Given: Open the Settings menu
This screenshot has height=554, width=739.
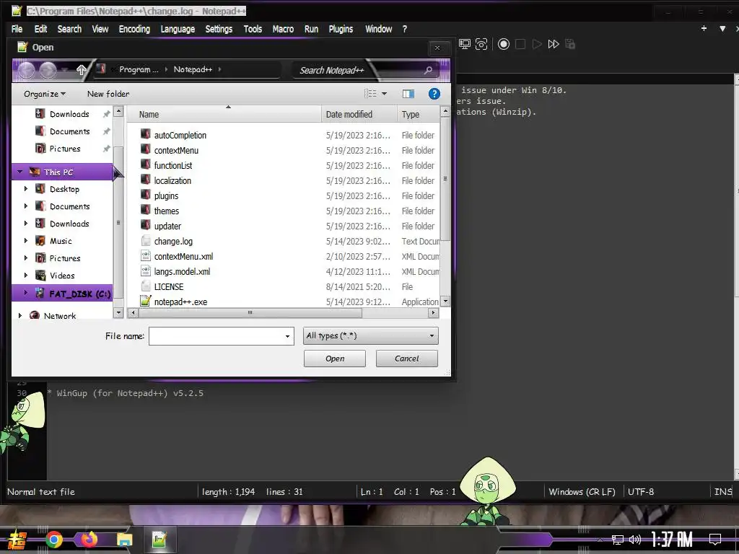Looking at the screenshot, I should point(219,29).
